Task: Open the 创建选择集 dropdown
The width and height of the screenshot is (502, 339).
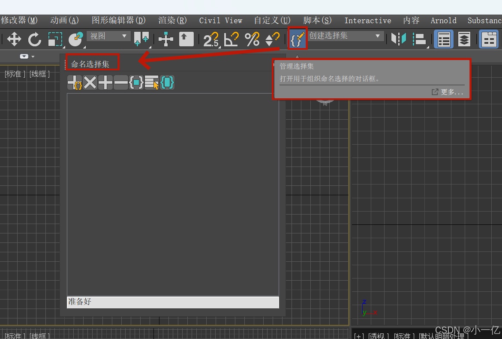Action: click(x=346, y=36)
